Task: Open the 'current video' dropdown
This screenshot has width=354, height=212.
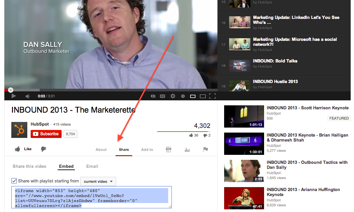Action: point(98,181)
